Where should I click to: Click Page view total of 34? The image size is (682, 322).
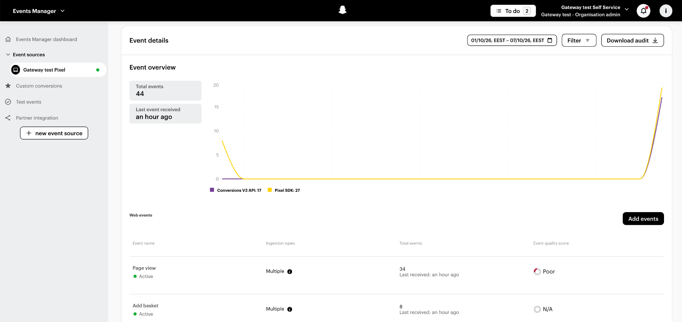coord(402,269)
